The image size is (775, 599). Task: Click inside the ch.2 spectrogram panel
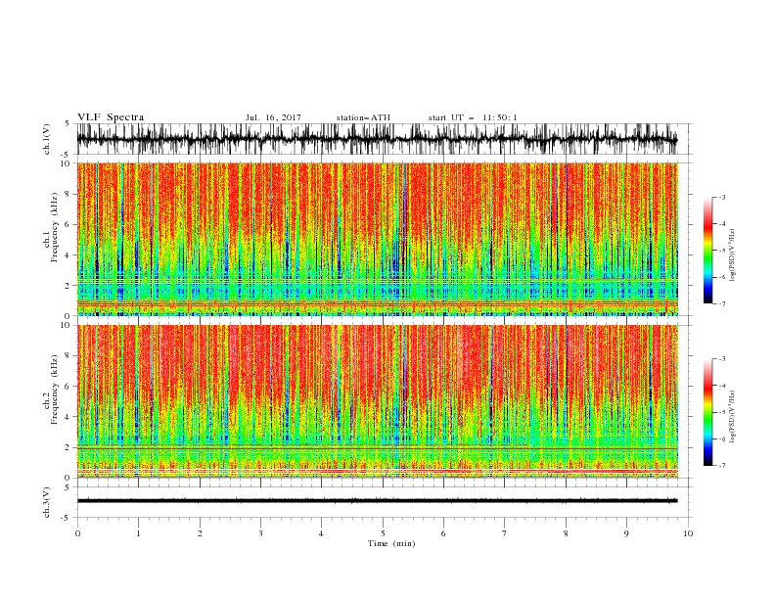377,401
